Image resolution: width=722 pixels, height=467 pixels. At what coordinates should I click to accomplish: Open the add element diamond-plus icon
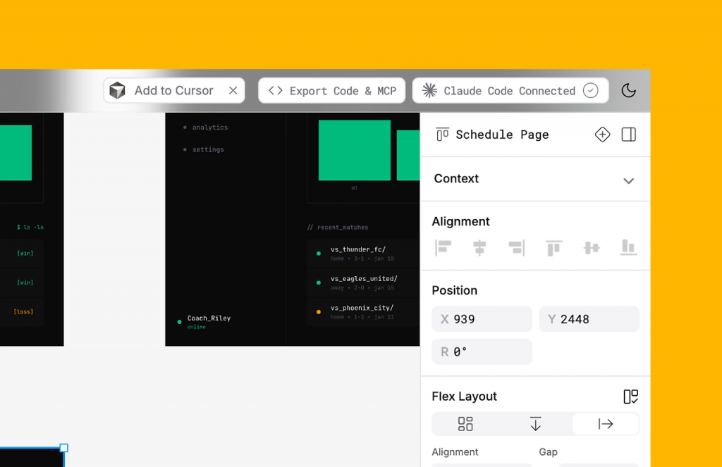pyautogui.click(x=602, y=134)
